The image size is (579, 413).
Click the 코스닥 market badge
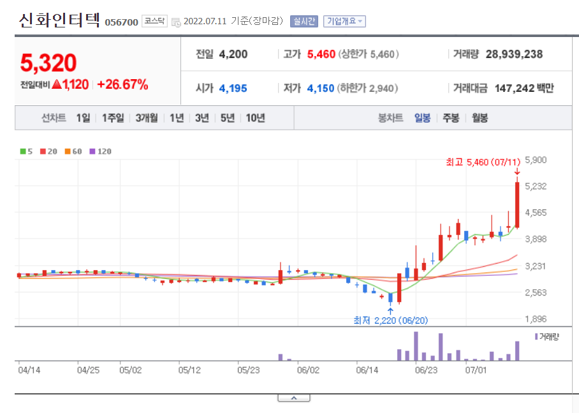pos(154,21)
